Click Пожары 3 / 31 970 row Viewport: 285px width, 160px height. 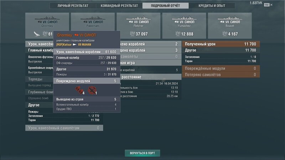coord(87,74)
